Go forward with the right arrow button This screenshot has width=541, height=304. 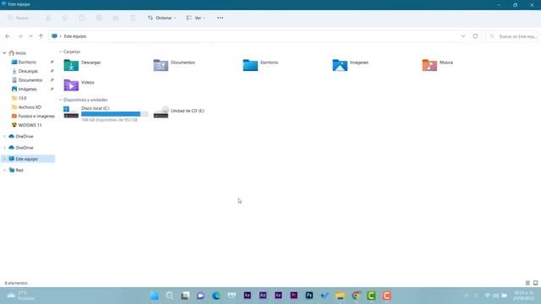[x=20, y=36]
